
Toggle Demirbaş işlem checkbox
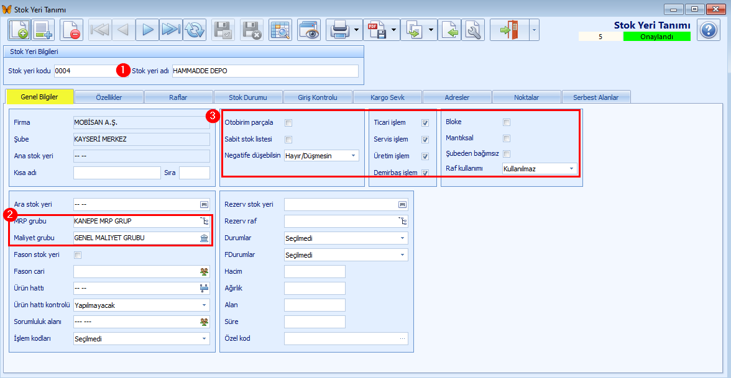(x=425, y=173)
